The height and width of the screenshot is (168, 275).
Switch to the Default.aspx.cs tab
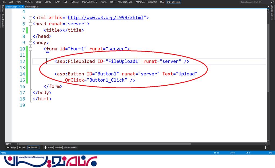(x=32, y=6)
